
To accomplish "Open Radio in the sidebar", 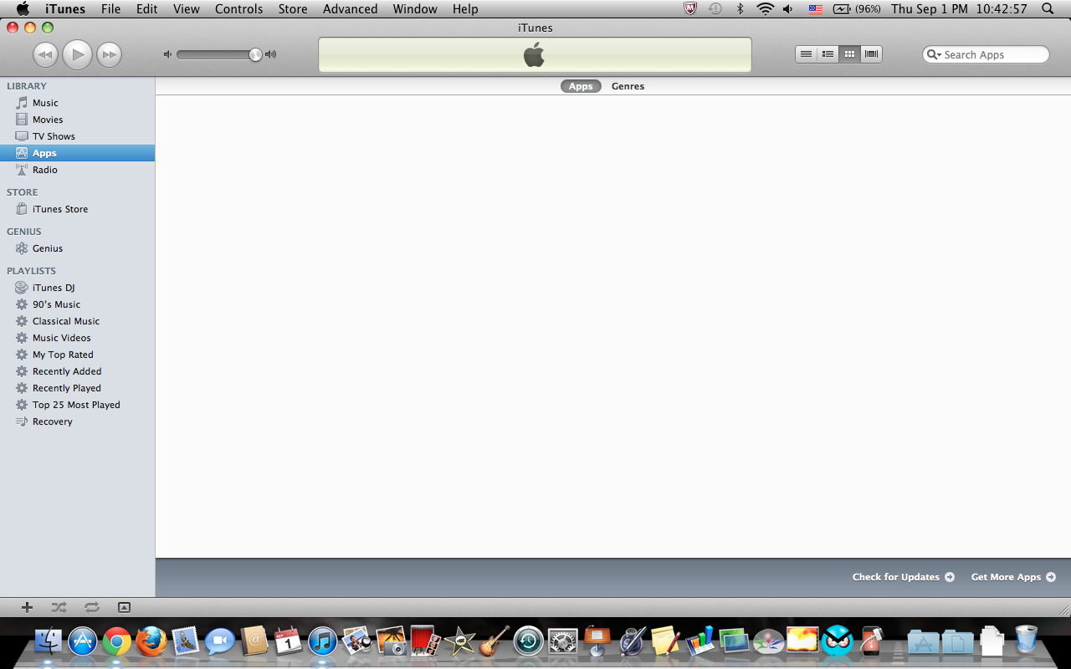I will (x=45, y=170).
